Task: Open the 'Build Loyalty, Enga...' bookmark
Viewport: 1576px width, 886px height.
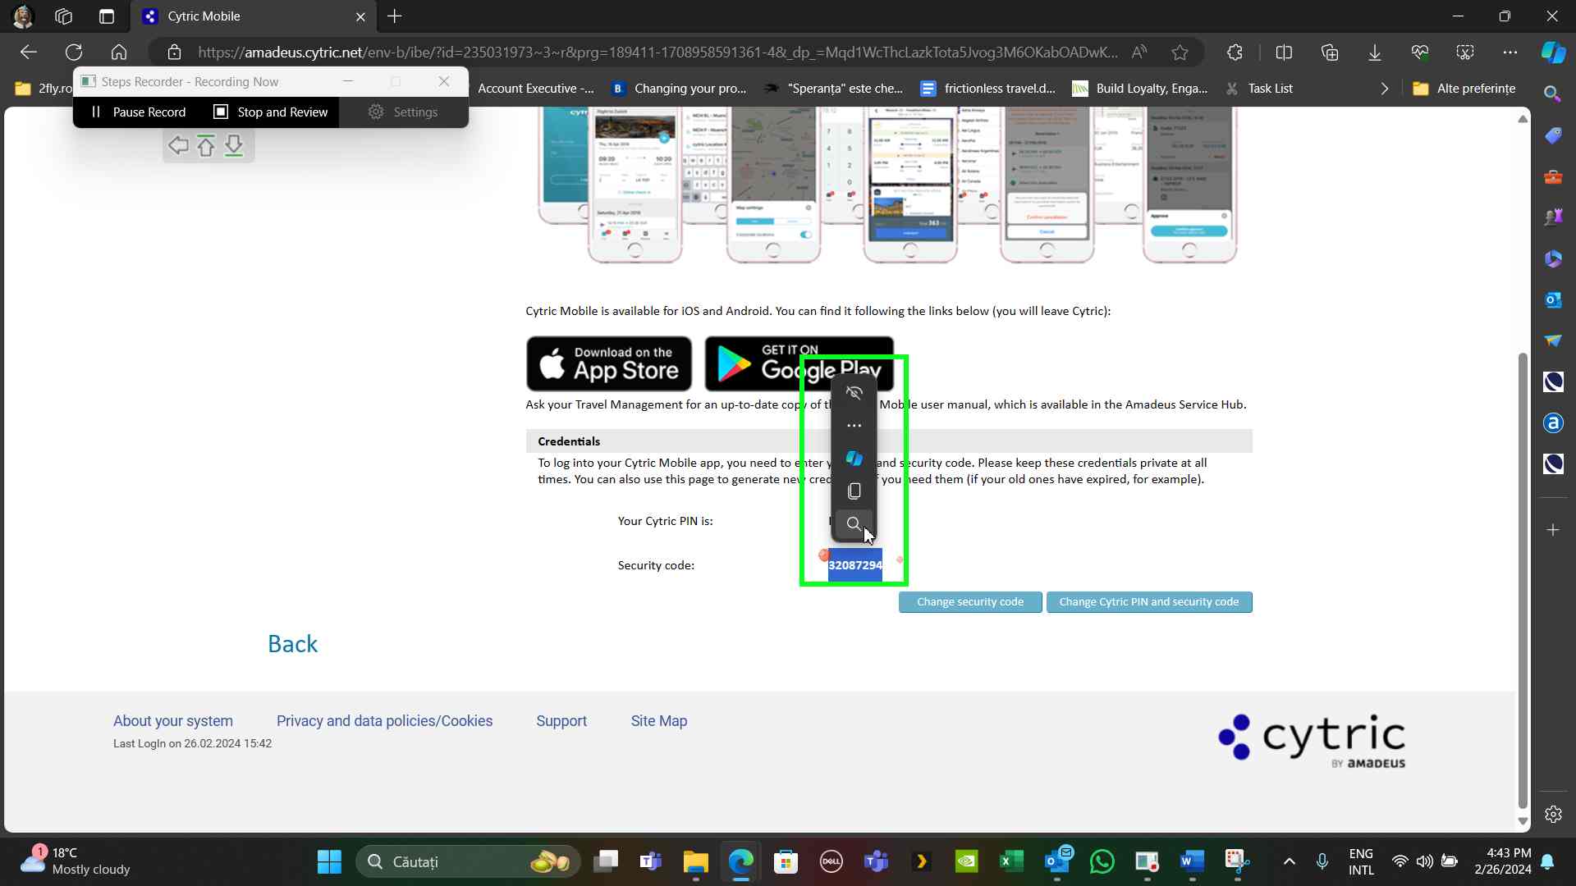Action: [x=1141, y=89]
